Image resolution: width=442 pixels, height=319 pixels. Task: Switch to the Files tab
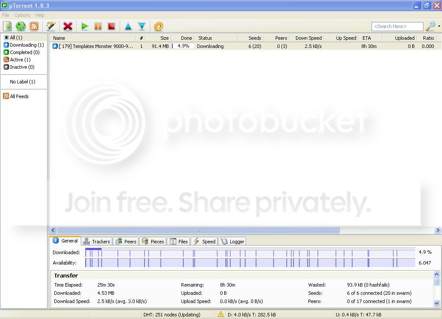179,242
